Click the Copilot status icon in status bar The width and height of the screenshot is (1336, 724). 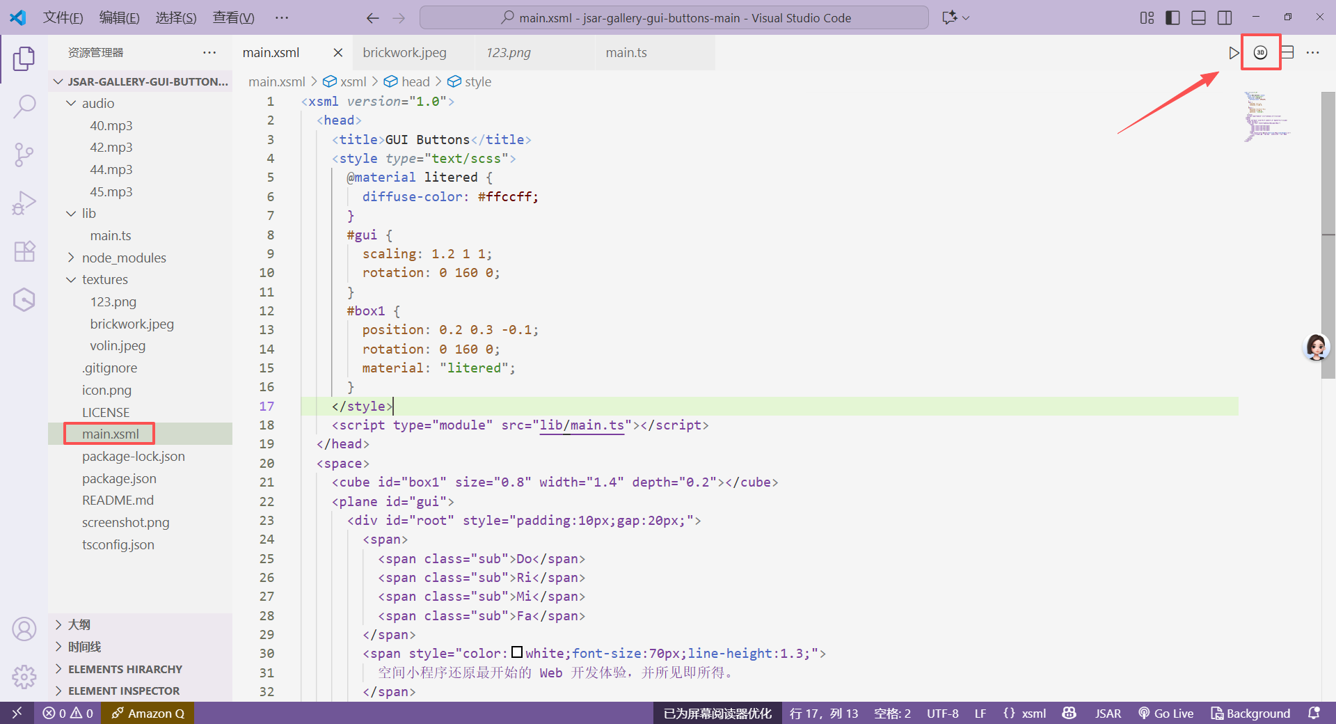[1069, 713]
